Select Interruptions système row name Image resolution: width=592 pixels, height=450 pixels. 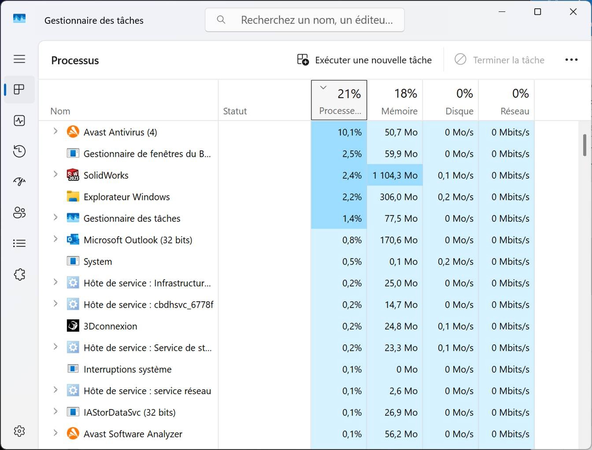coord(128,369)
